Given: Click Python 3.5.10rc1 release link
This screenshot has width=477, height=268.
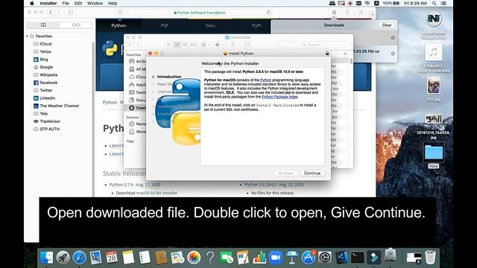Looking at the screenshot, I should pyautogui.click(x=274, y=185).
